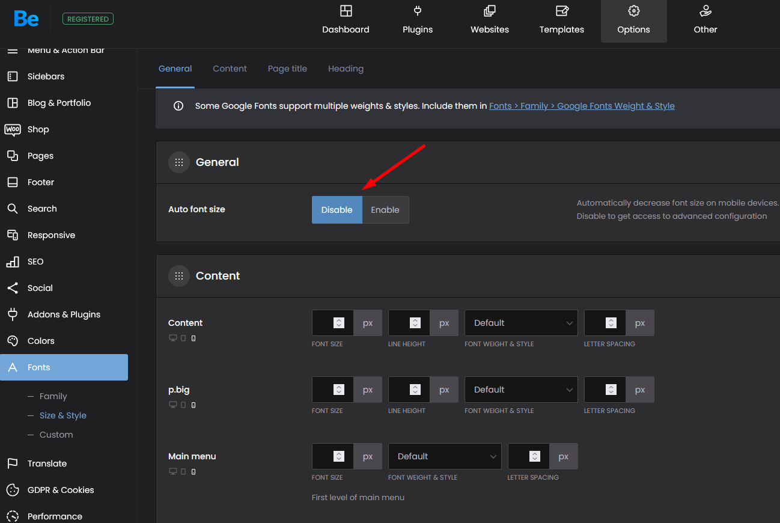This screenshot has height=523, width=780.
Task: Click Content line height stepper arrows
Action: [x=415, y=323]
